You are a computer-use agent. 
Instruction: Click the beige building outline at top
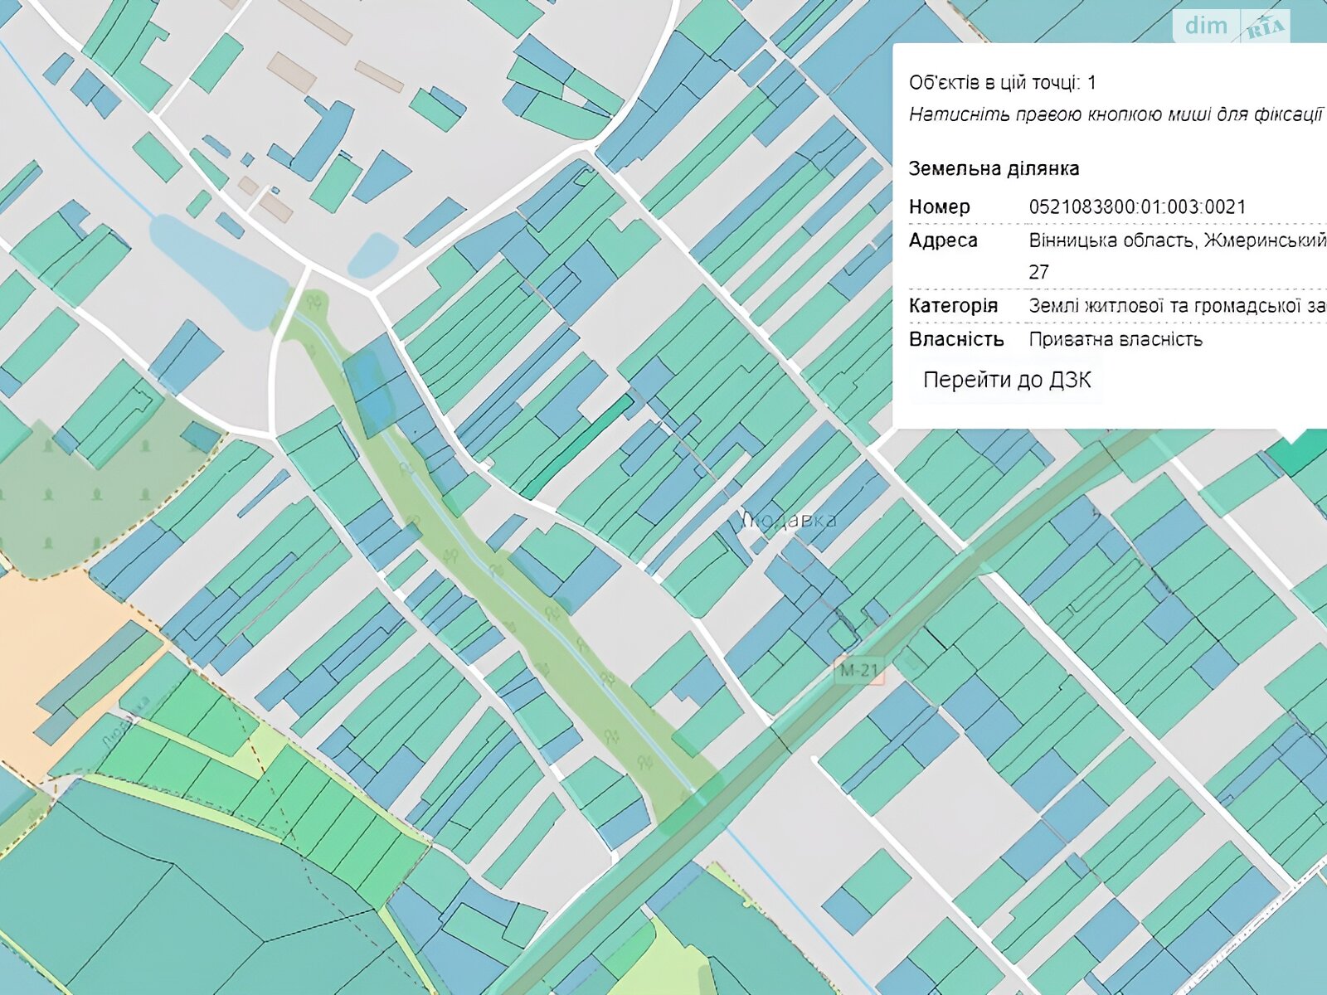[x=316, y=18]
